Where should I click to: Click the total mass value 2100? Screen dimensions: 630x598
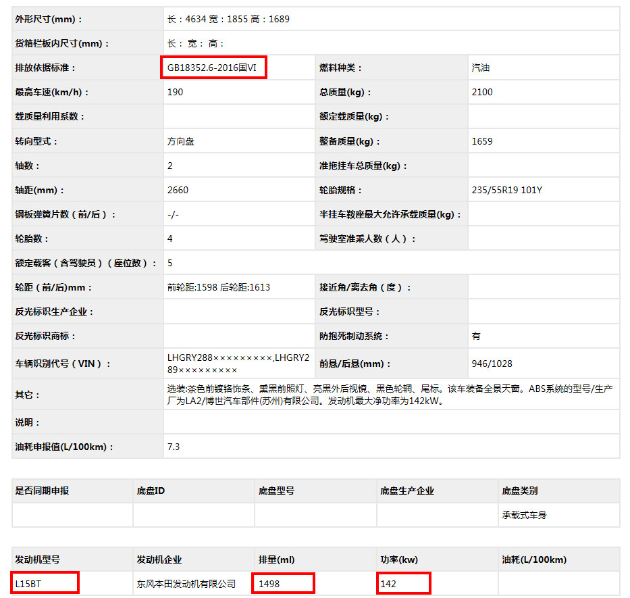pos(482,92)
